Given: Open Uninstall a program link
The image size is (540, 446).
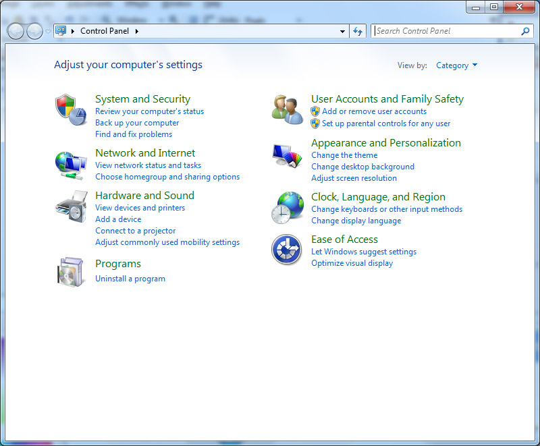Looking at the screenshot, I should pyautogui.click(x=130, y=279).
